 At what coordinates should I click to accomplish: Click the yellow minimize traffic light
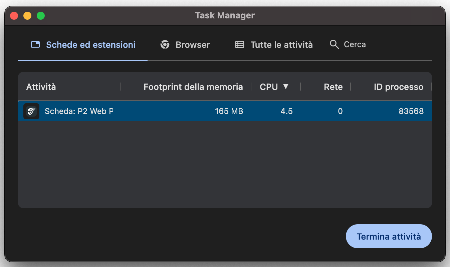[27, 15]
